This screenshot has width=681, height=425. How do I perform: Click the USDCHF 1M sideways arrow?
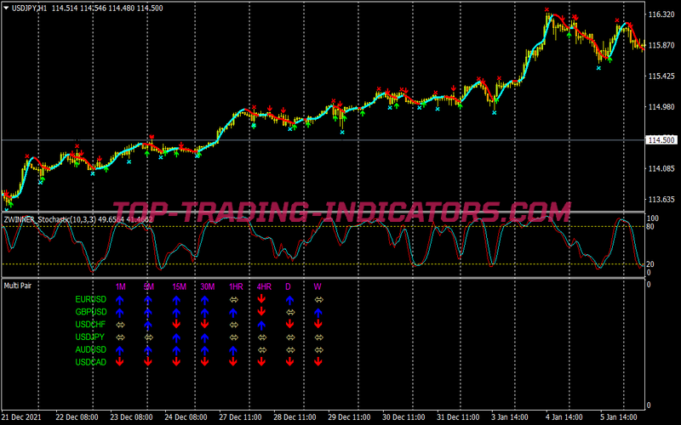(120, 325)
